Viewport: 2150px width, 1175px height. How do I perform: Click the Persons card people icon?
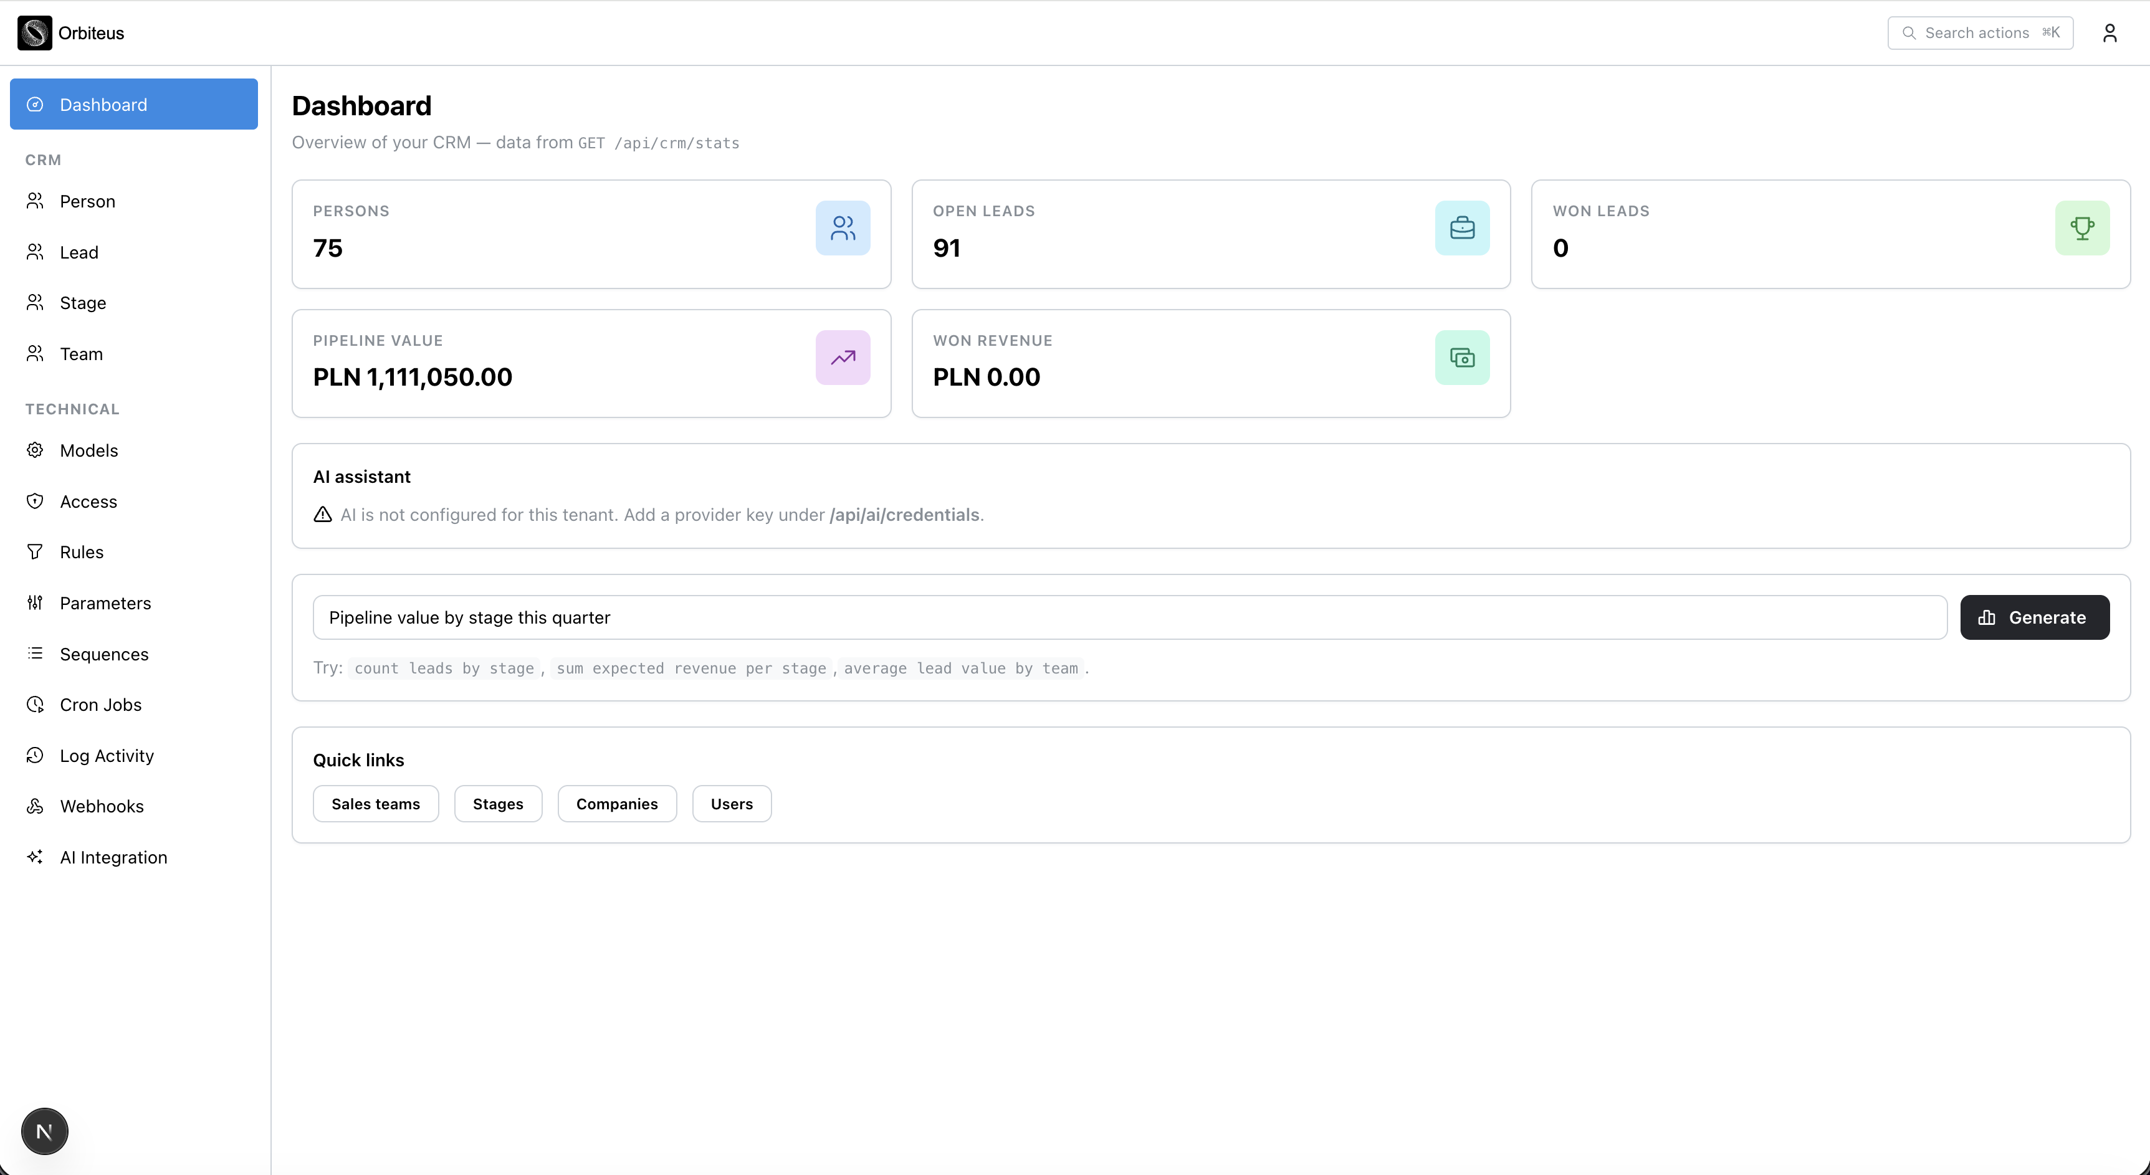point(842,228)
